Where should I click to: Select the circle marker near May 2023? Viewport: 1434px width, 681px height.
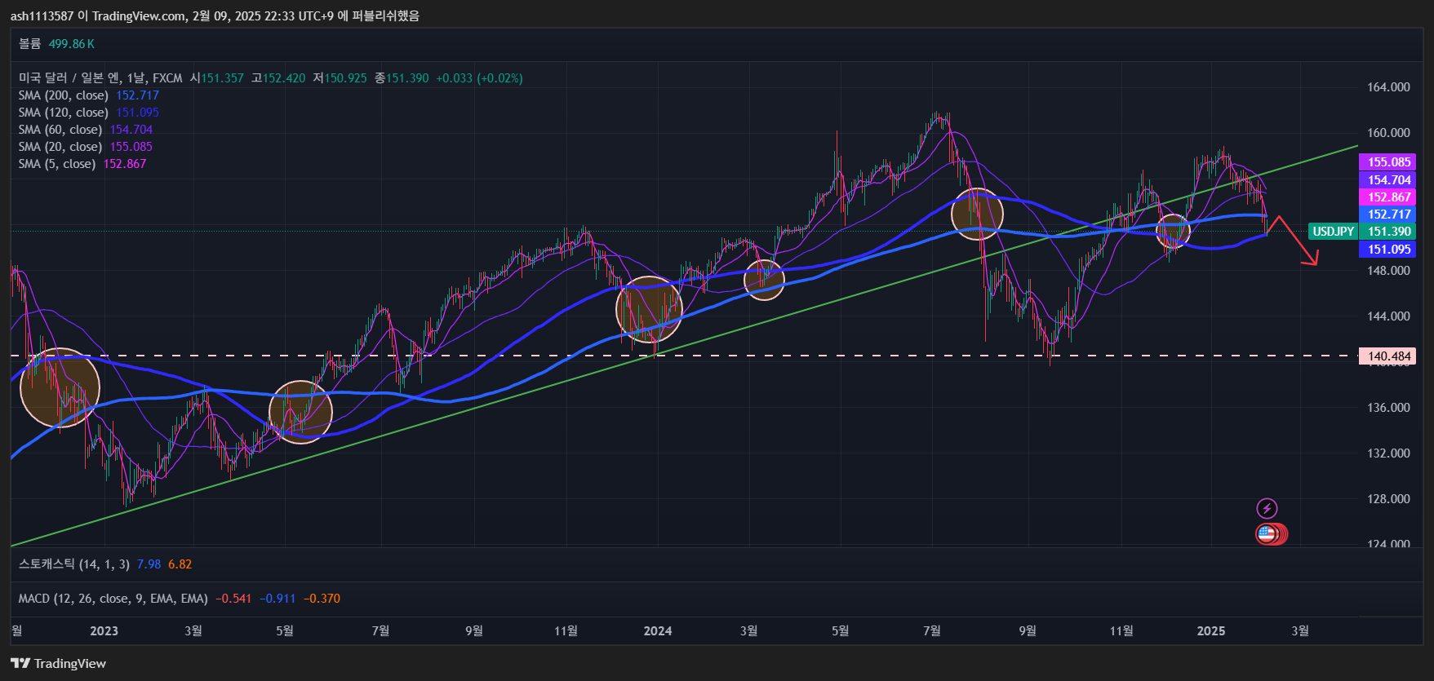pyautogui.click(x=300, y=412)
